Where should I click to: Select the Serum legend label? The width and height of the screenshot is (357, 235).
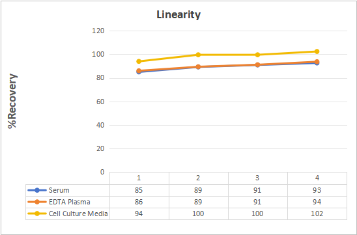[x=59, y=190]
